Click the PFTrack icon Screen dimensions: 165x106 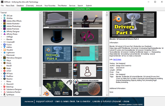pos(4,73)
